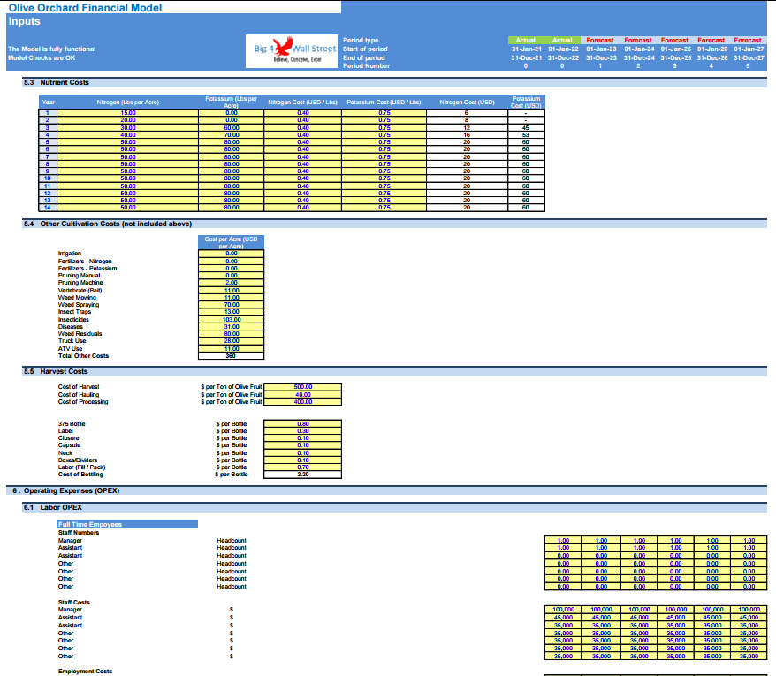The height and width of the screenshot is (676, 776).
Task: Select the Inputs page heading
Action: (24, 21)
